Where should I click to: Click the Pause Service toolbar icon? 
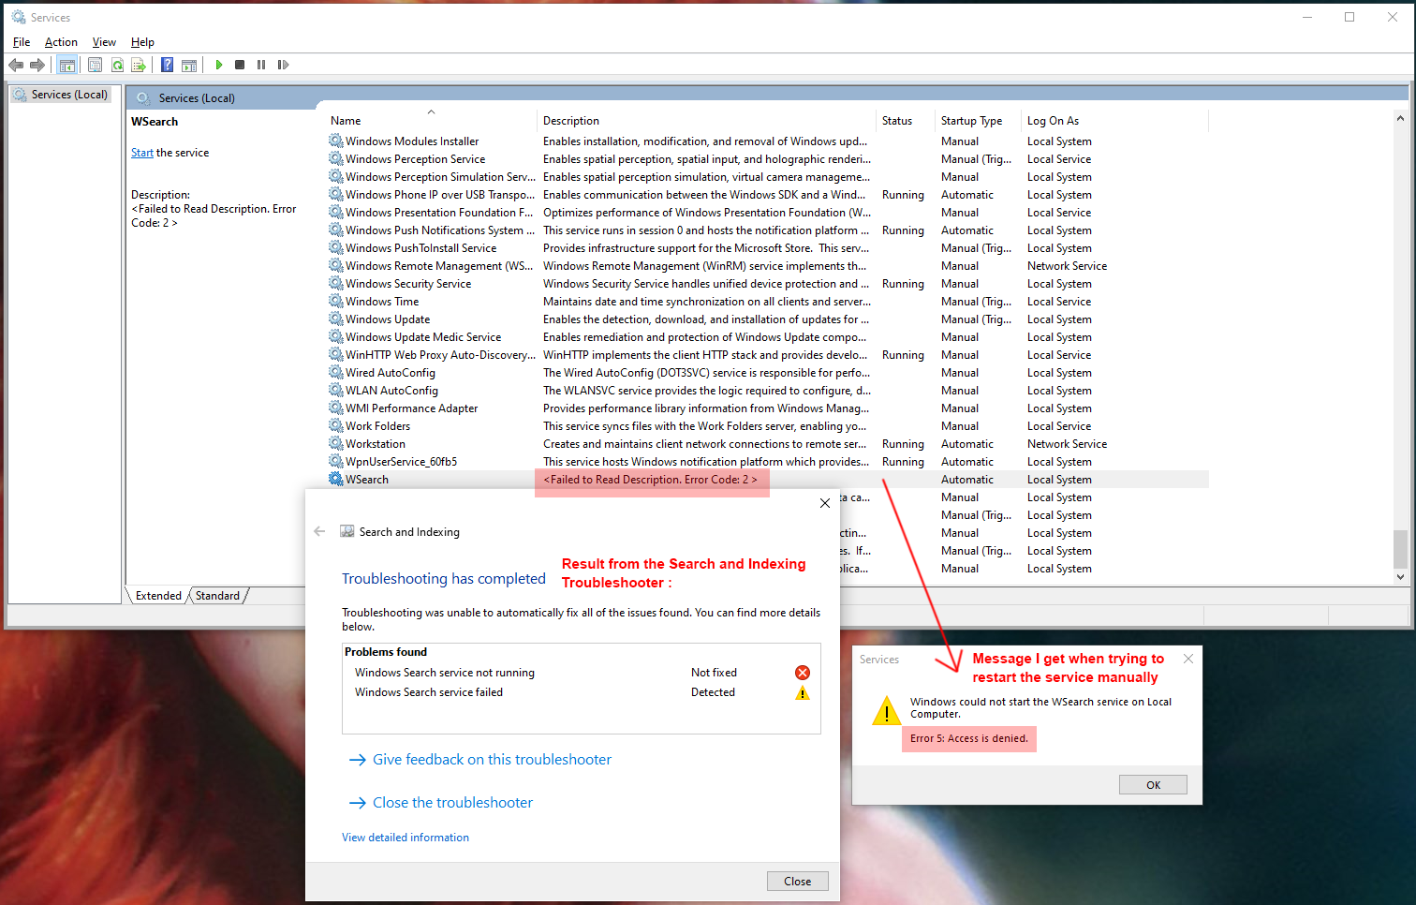(260, 65)
